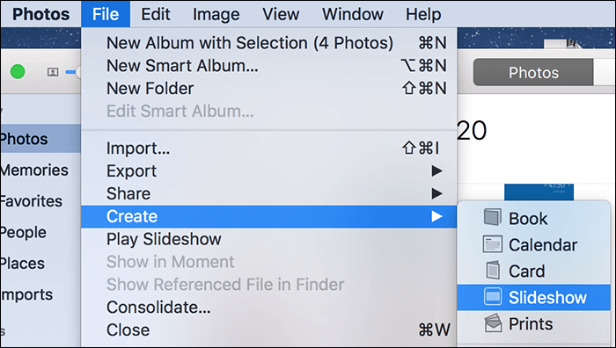Open the Edit menu
The height and width of the screenshot is (348, 616).
pyautogui.click(x=156, y=15)
